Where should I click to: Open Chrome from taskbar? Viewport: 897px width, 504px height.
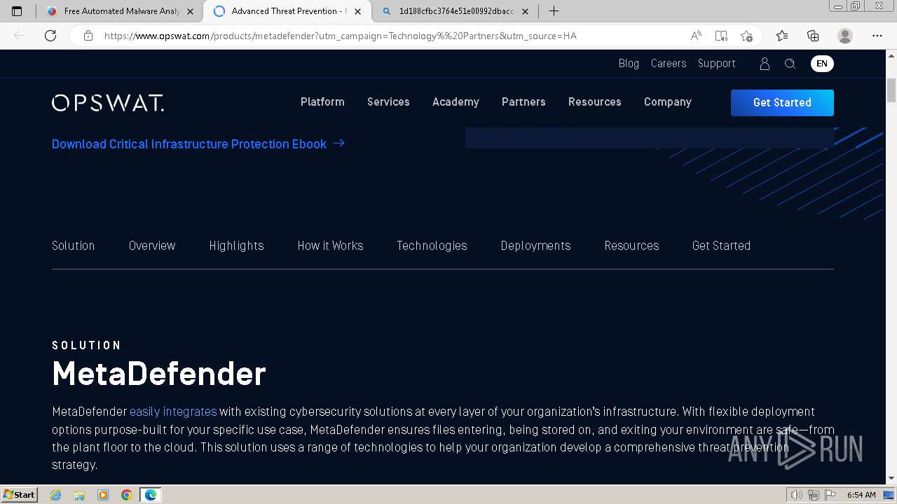pos(126,495)
